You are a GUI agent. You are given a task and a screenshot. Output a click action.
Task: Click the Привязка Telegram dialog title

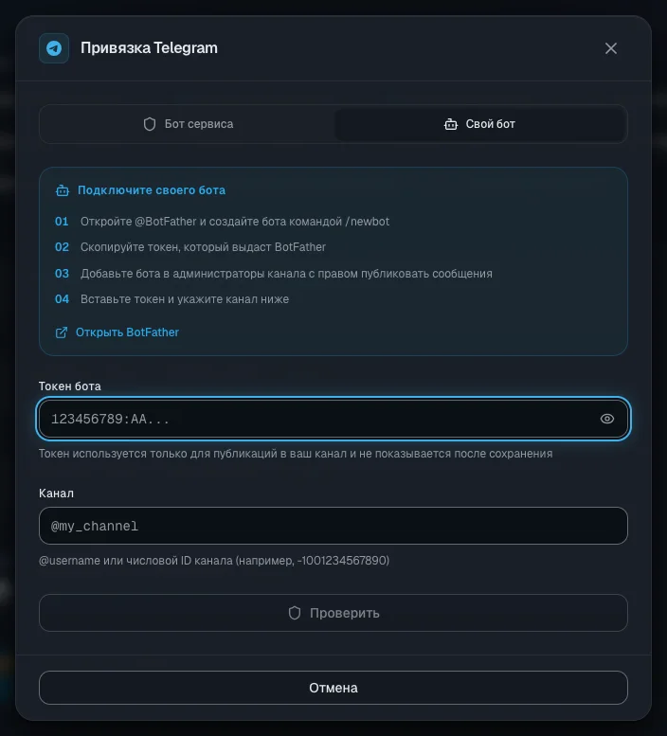pos(149,48)
